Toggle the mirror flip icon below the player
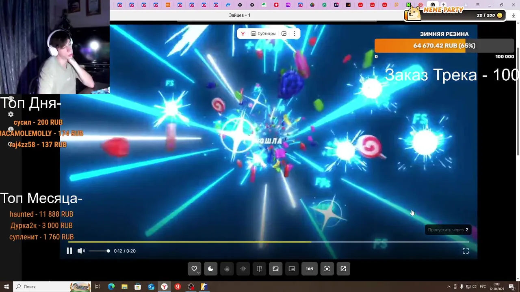 click(259, 268)
